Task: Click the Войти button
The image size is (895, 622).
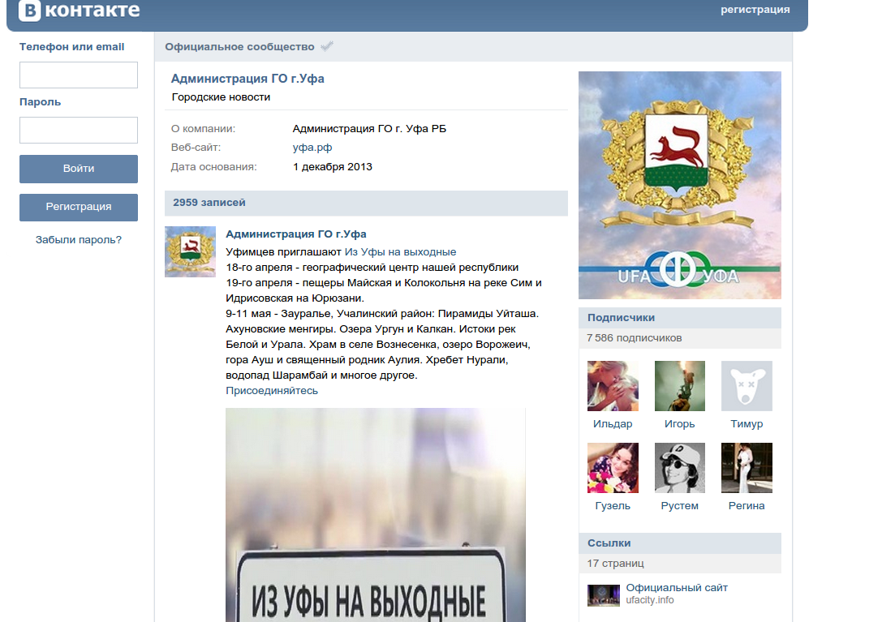Action: [x=79, y=169]
